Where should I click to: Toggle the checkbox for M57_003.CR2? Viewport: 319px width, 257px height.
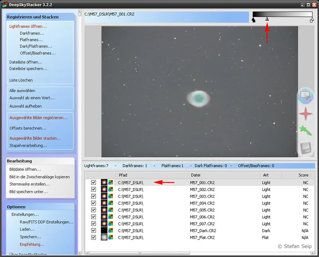(93, 196)
